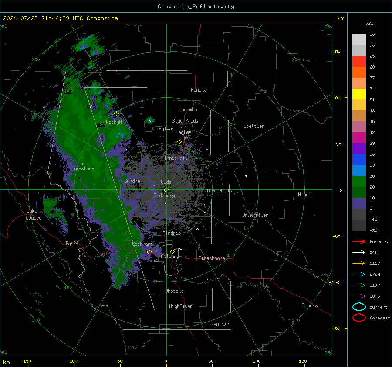Select the dark orange swatch in dBZ legend

359,72
